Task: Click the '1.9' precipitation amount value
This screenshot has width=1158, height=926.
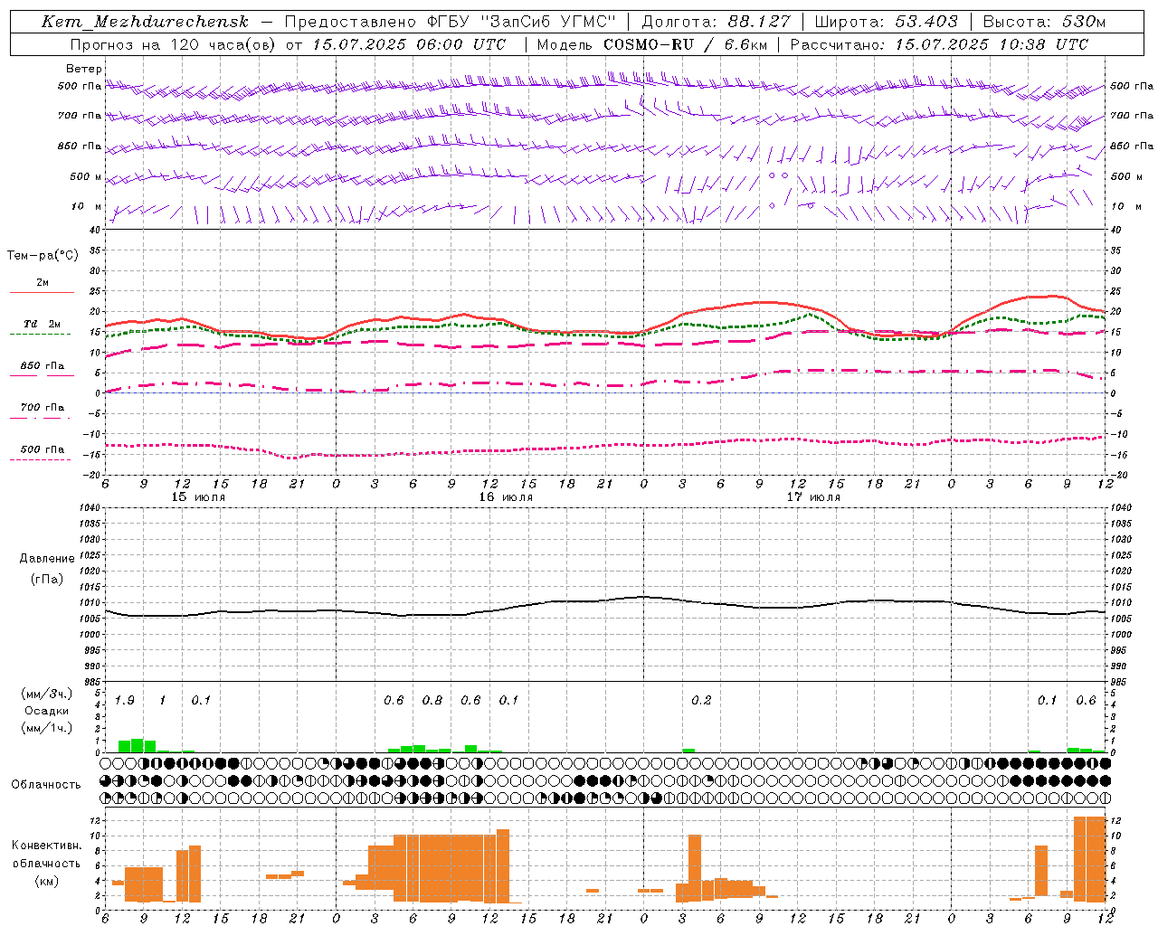Action: [x=125, y=700]
